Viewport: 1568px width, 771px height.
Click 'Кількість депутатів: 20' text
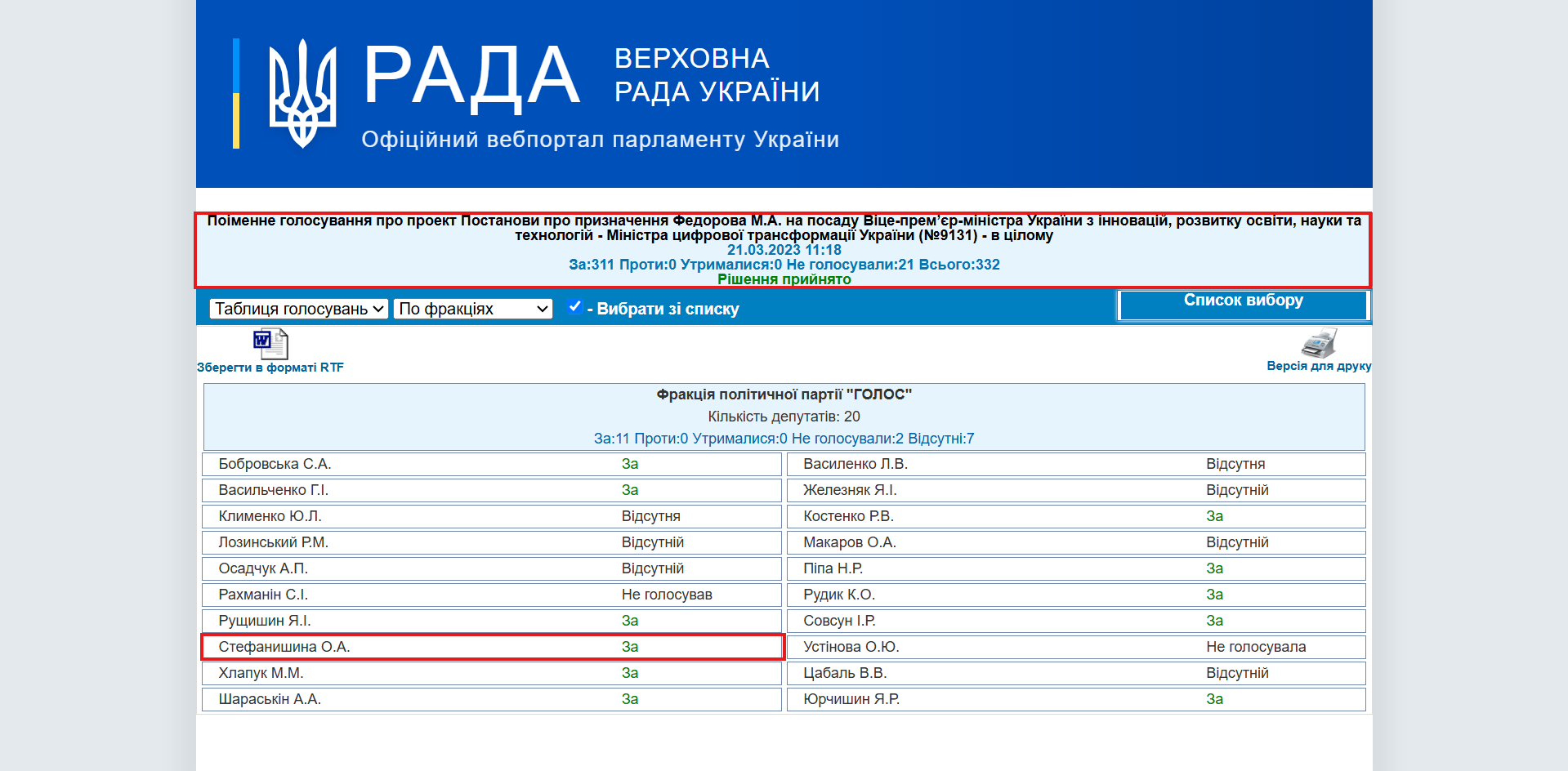[x=784, y=417]
